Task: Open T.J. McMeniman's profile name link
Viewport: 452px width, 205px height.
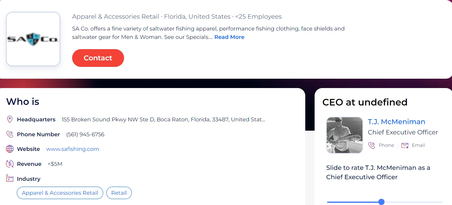Action: click(396, 122)
